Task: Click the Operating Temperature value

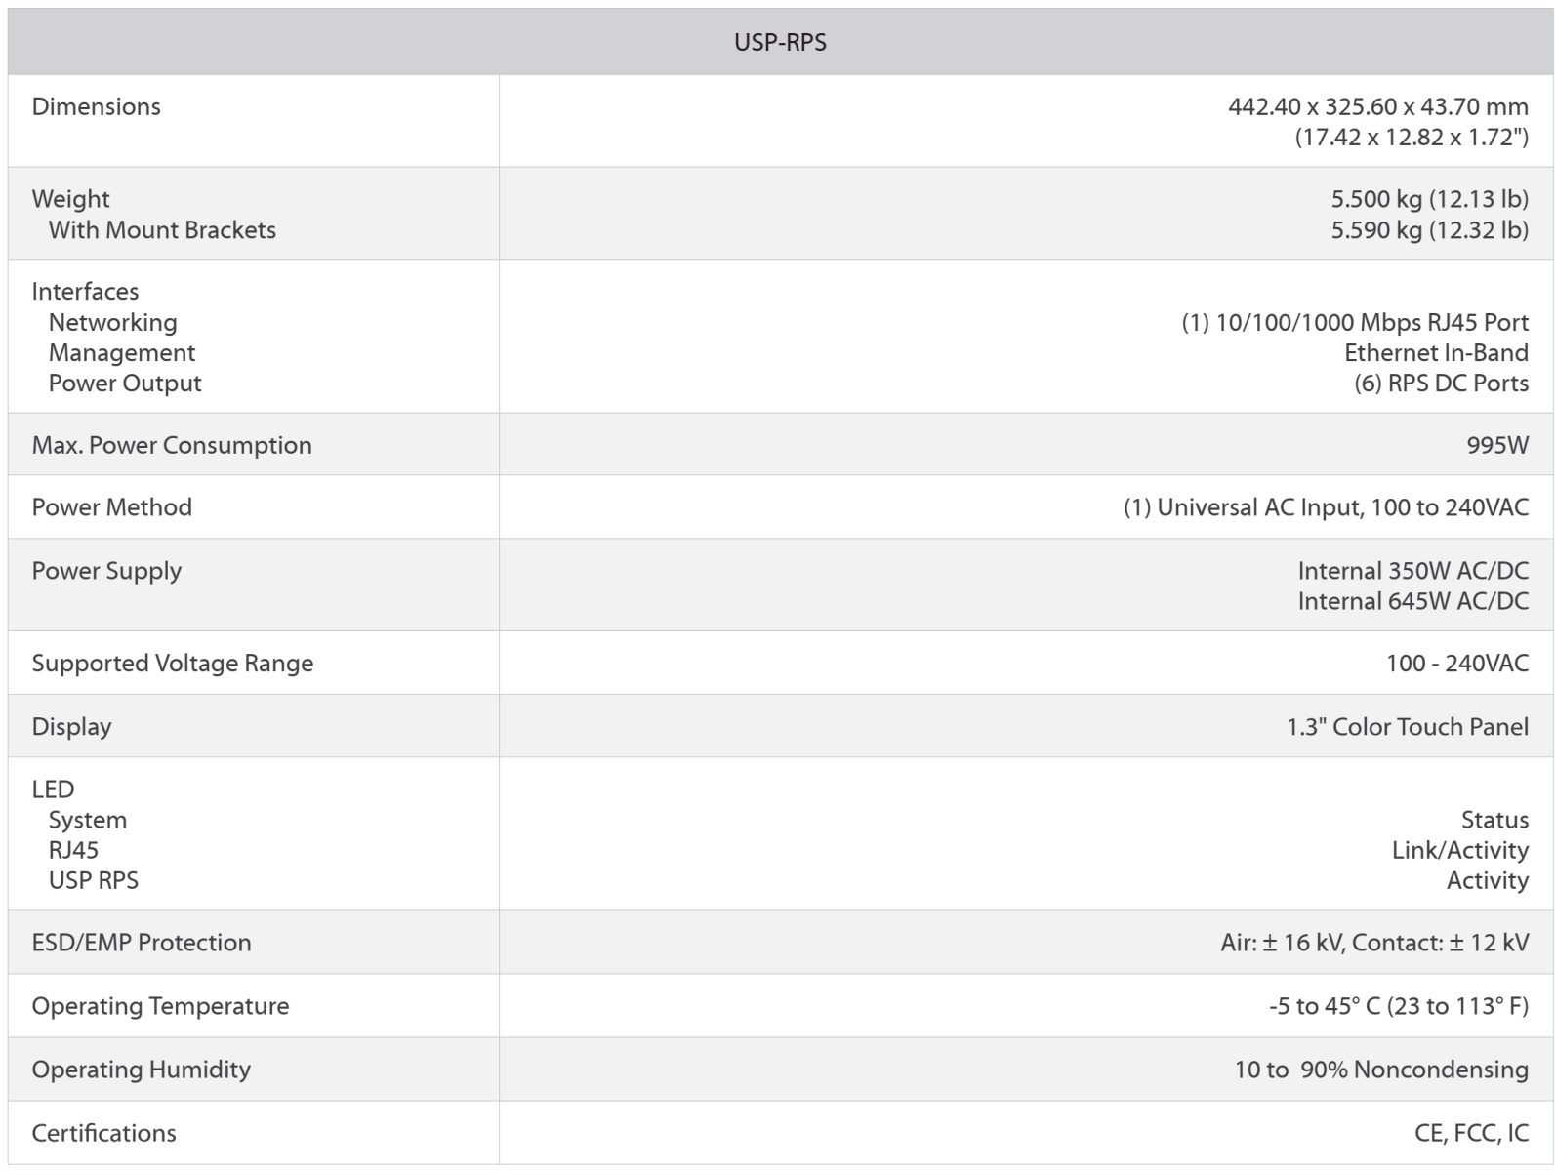Action: pos(1398,1006)
